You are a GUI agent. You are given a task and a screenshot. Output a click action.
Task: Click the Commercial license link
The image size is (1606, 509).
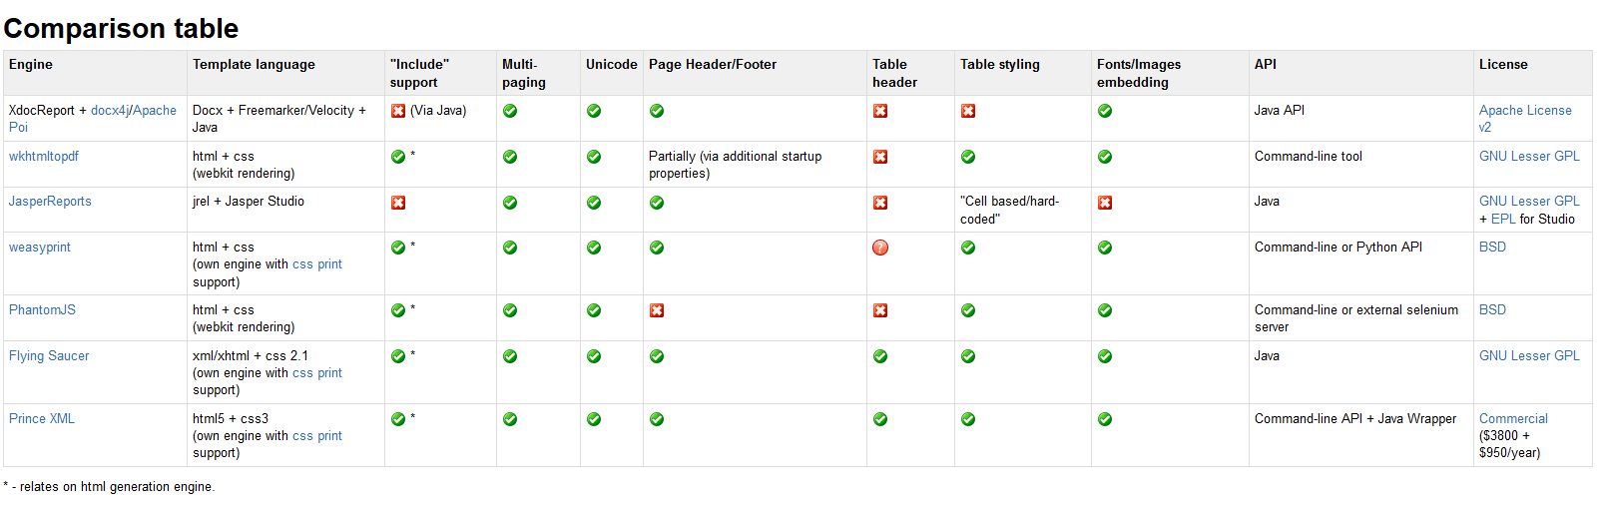(x=1513, y=419)
